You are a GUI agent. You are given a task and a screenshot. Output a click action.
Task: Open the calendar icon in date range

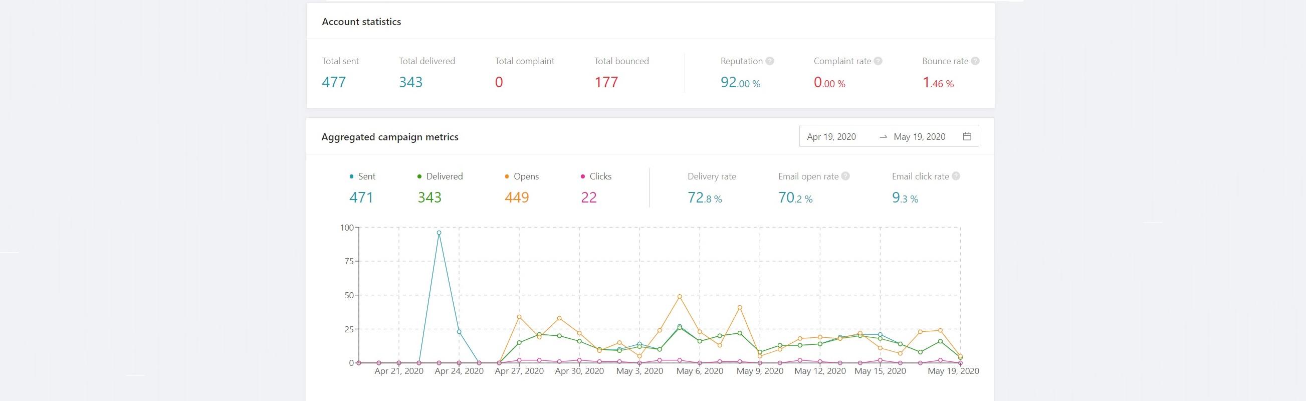point(967,136)
